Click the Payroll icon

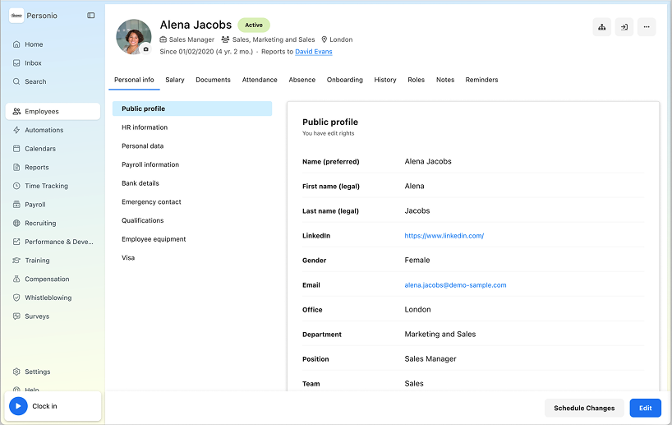click(16, 205)
